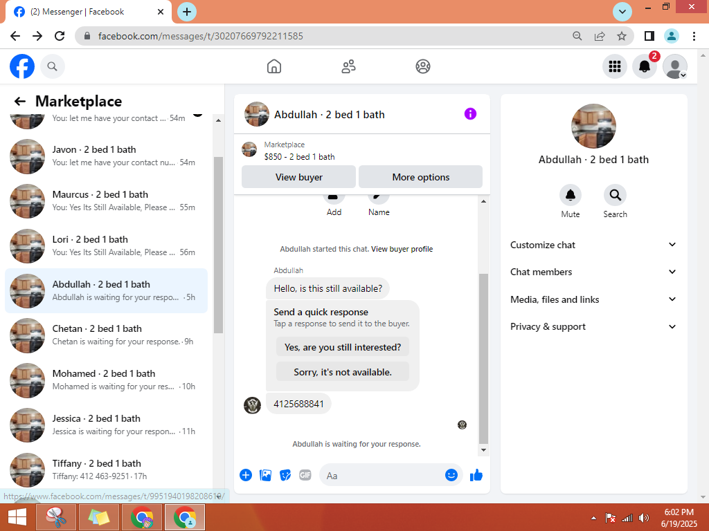This screenshot has width=709, height=531.
Task: Open conversation info purple icon
Action: (470, 114)
